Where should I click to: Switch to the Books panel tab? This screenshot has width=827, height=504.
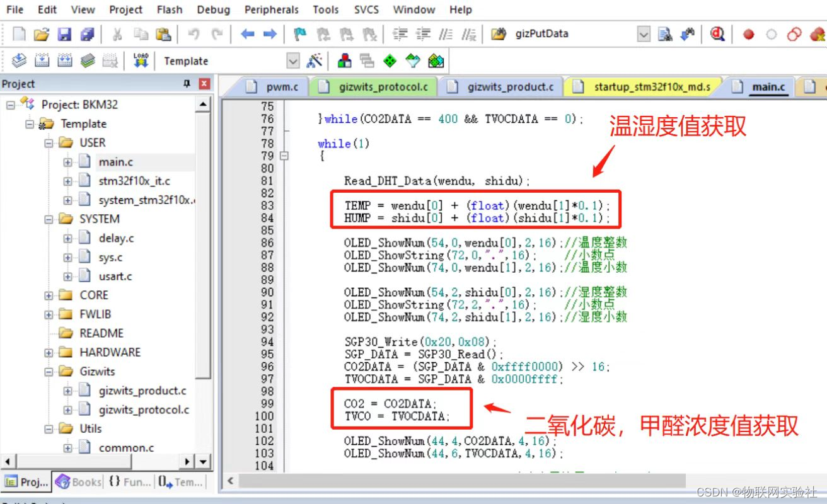(79, 482)
